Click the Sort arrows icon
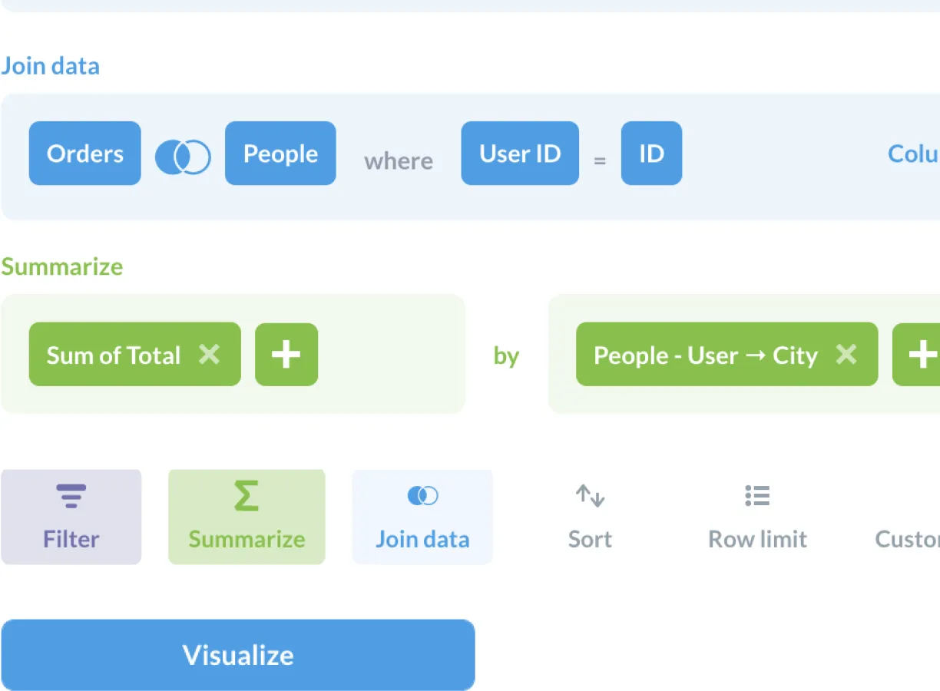The image size is (940, 691). (590, 496)
